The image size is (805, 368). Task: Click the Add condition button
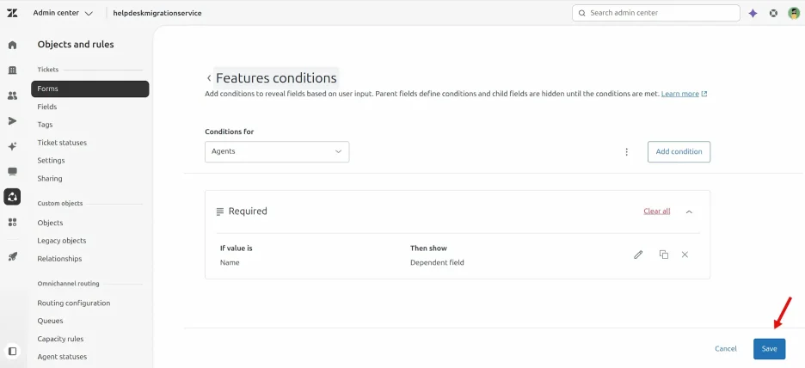679,152
